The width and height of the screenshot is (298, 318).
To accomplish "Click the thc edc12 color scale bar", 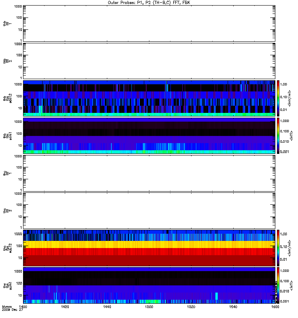I will 278,248.
